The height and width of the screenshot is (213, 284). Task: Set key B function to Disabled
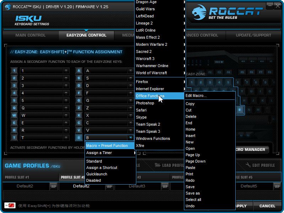pos(110,180)
